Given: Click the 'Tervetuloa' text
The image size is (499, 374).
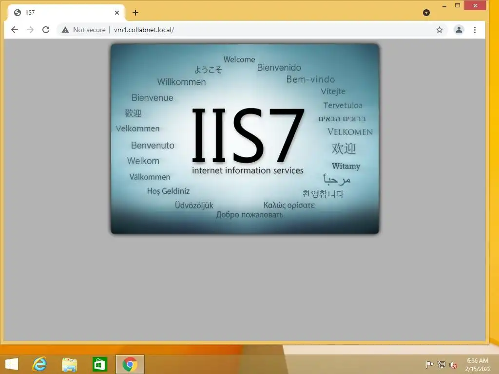Looking at the screenshot, I should 343,105.
